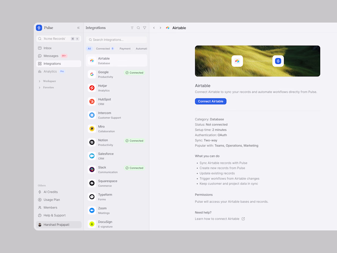Click the Intercom logo icon

pos(92,115)
